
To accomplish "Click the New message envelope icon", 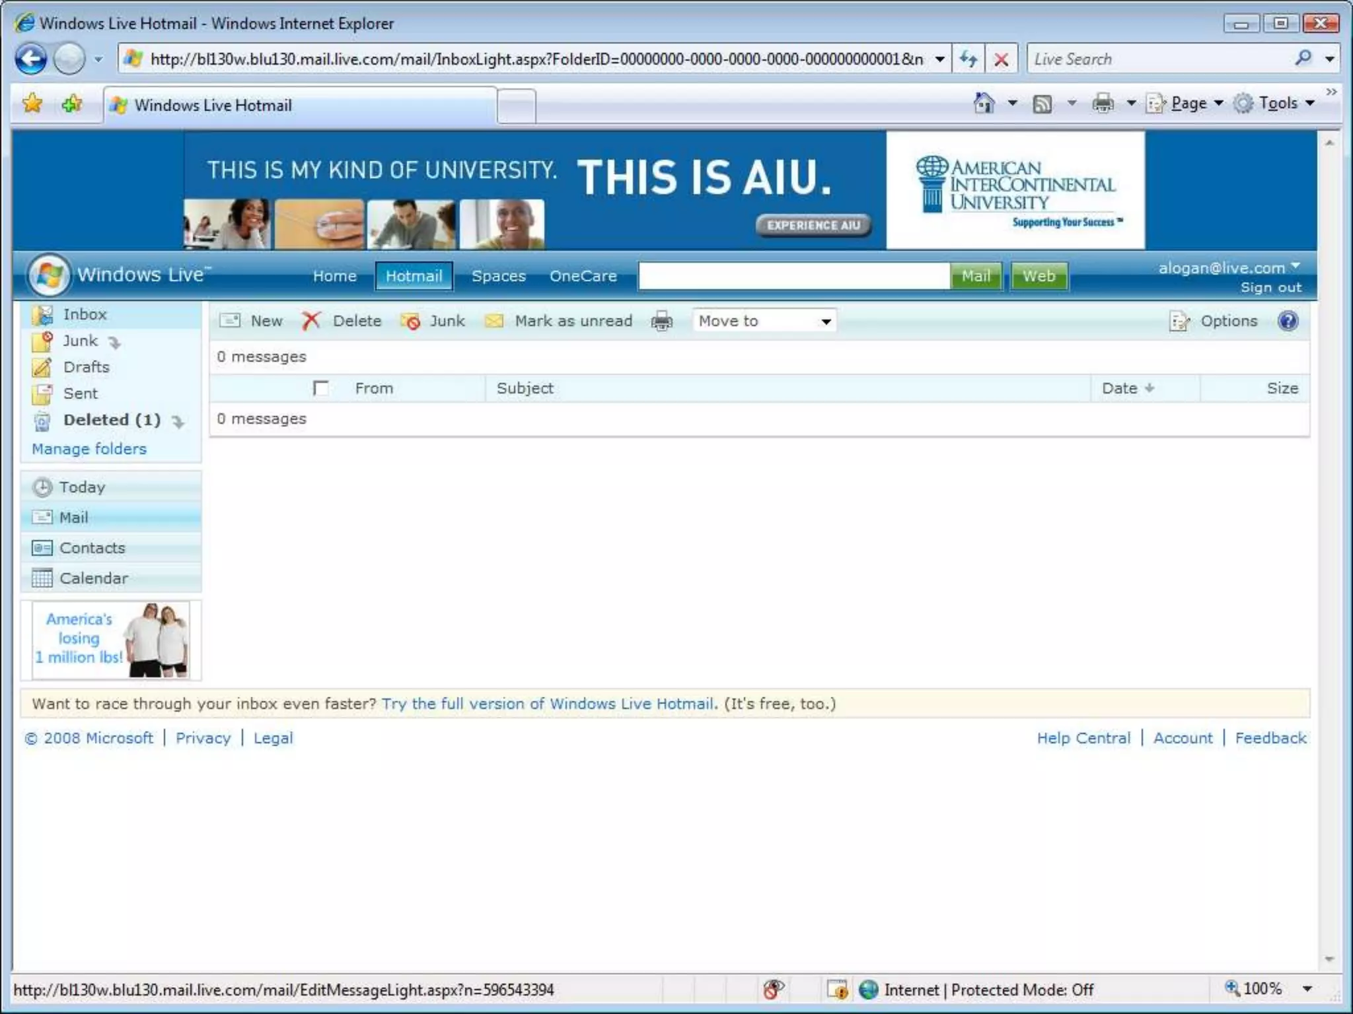I will [x=230, y=321].
